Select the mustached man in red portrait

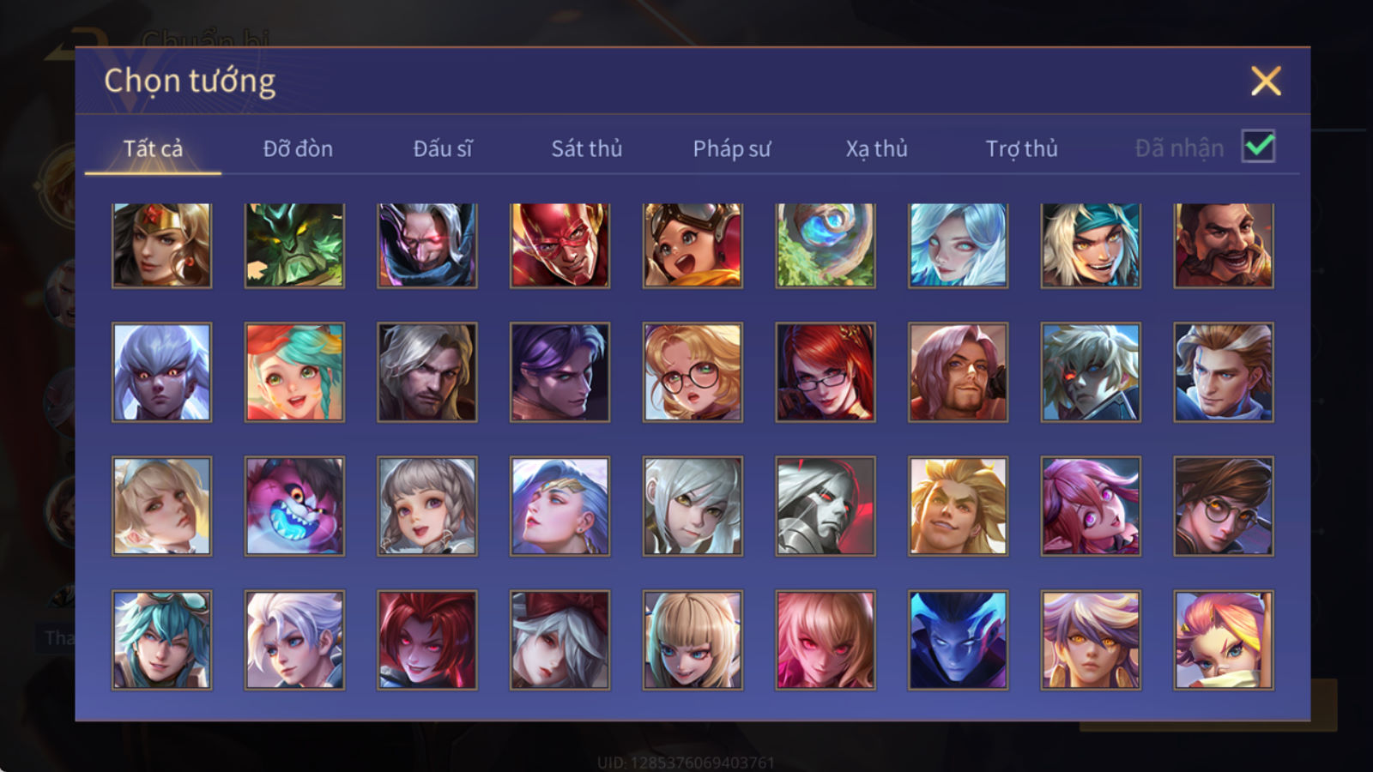1224,245
